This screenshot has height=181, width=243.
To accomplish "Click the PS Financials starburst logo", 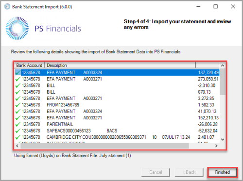I will pos(17,28).
